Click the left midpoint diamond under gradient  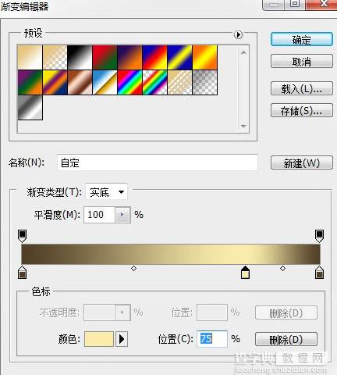pyautogui.click(x=133, y=268)
